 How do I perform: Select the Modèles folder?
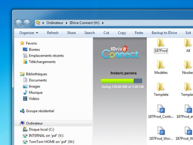161,67
